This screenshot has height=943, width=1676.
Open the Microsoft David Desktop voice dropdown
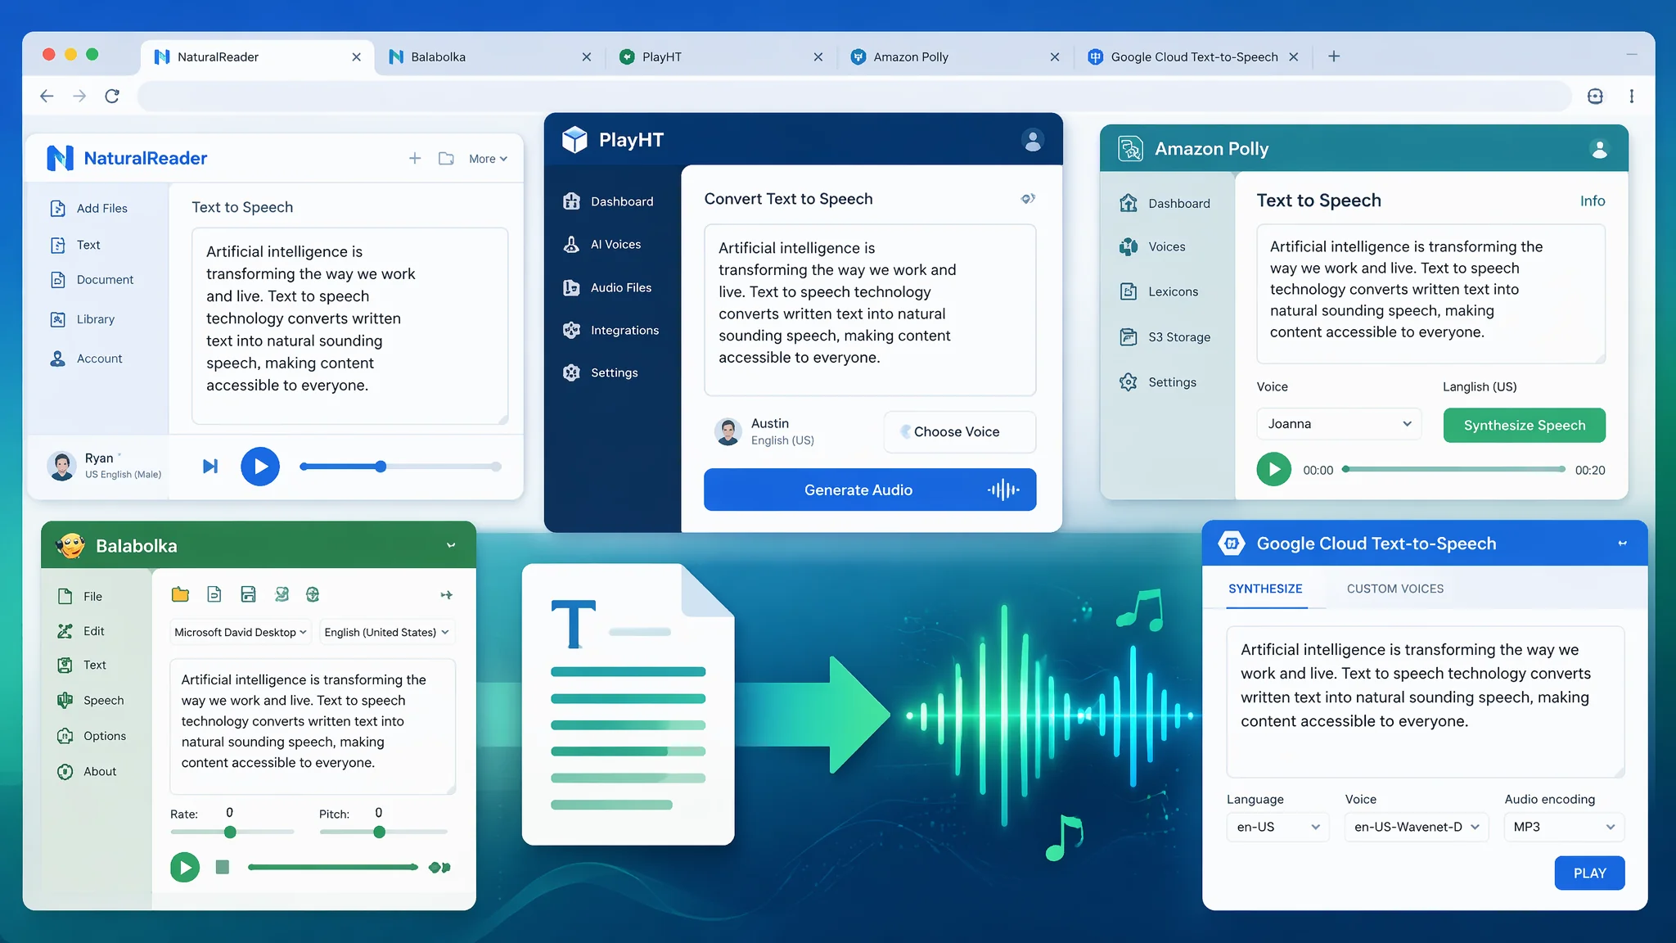pos(241,632)
